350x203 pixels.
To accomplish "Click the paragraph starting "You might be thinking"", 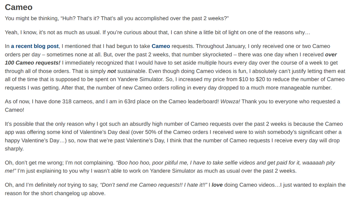I will point(117,19).
